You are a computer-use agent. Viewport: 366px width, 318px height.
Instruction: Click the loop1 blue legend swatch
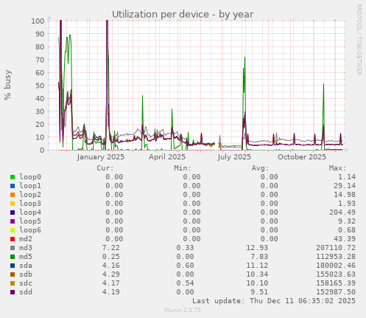point(13,186)
